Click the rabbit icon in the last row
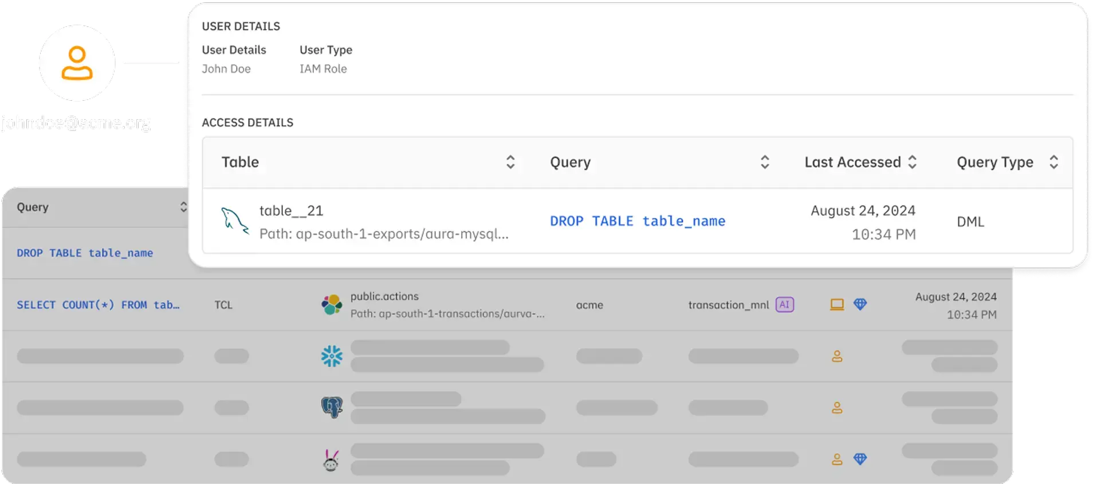 pos(331,459)
